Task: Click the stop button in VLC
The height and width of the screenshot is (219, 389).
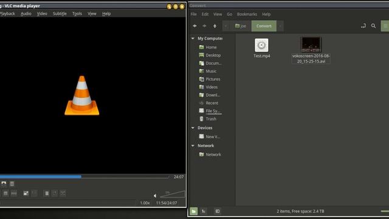Action: (x=5, y=193)
